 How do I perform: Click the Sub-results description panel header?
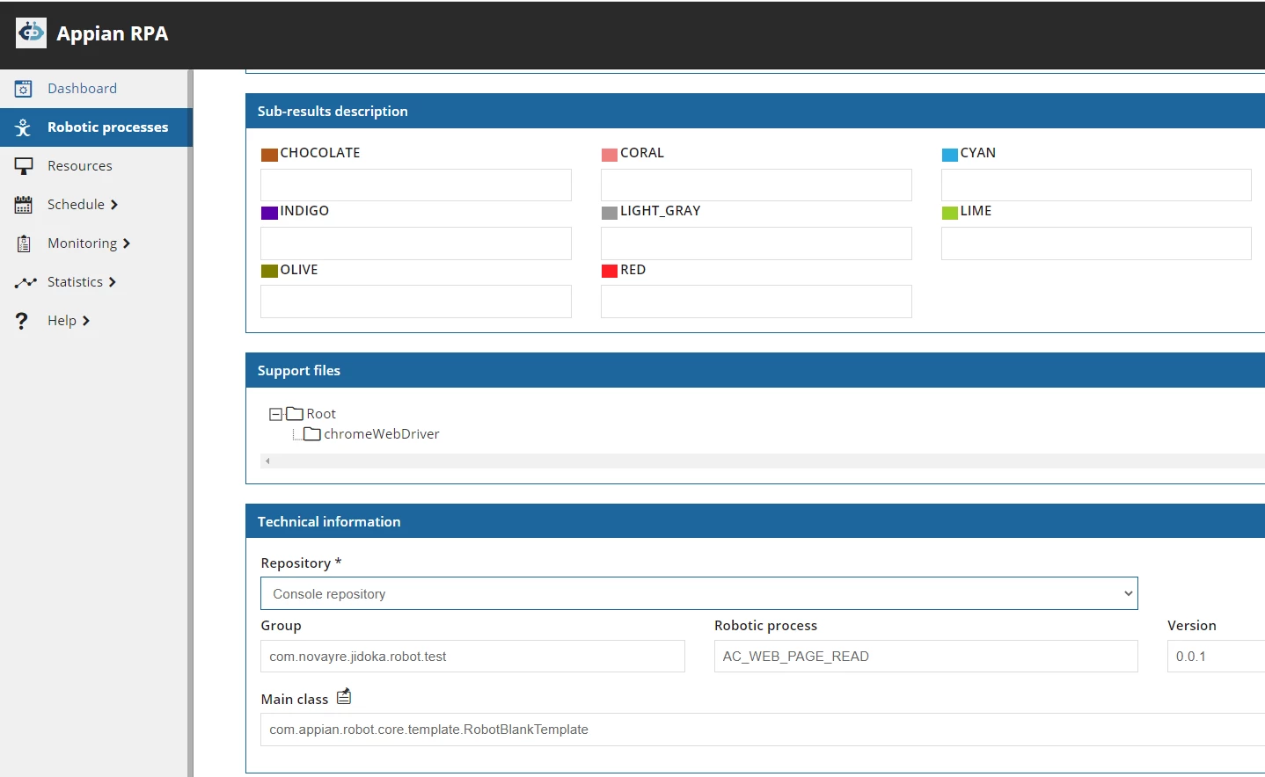[x=755, y=111]
